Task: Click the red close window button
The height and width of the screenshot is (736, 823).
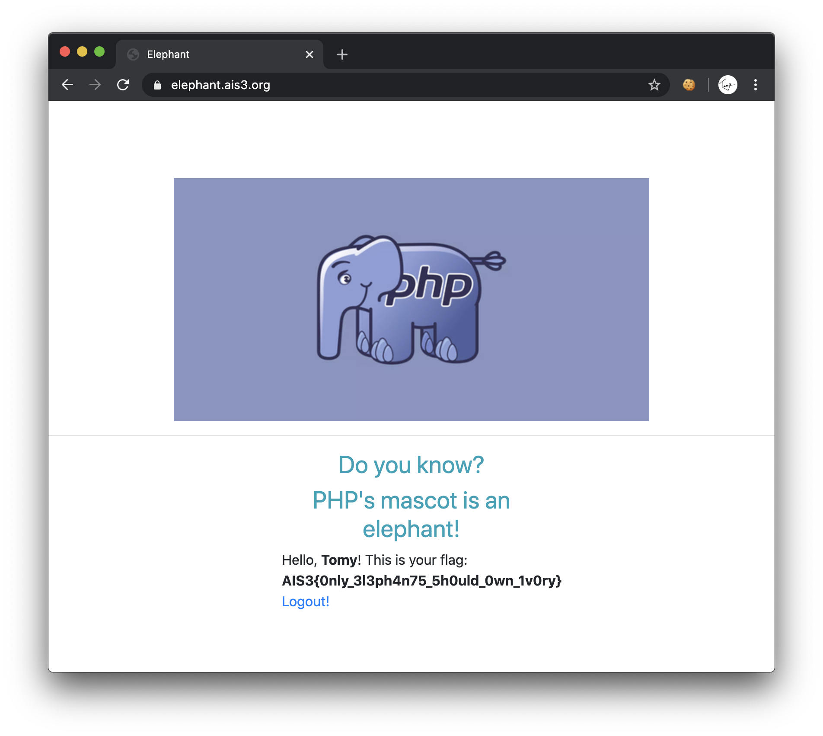Action: click(65, 52)
